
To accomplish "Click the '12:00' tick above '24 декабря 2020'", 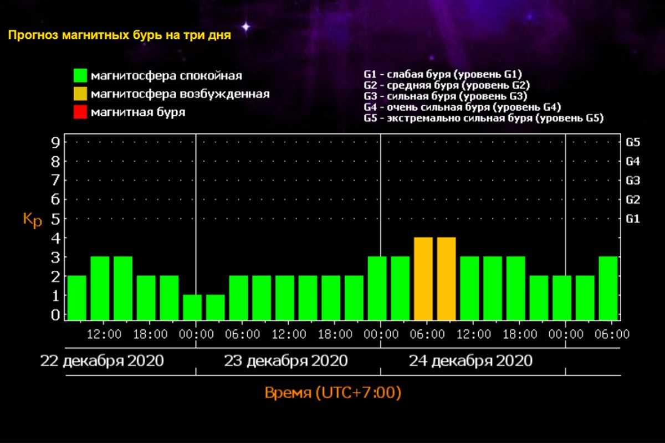I will click(474, 334).
